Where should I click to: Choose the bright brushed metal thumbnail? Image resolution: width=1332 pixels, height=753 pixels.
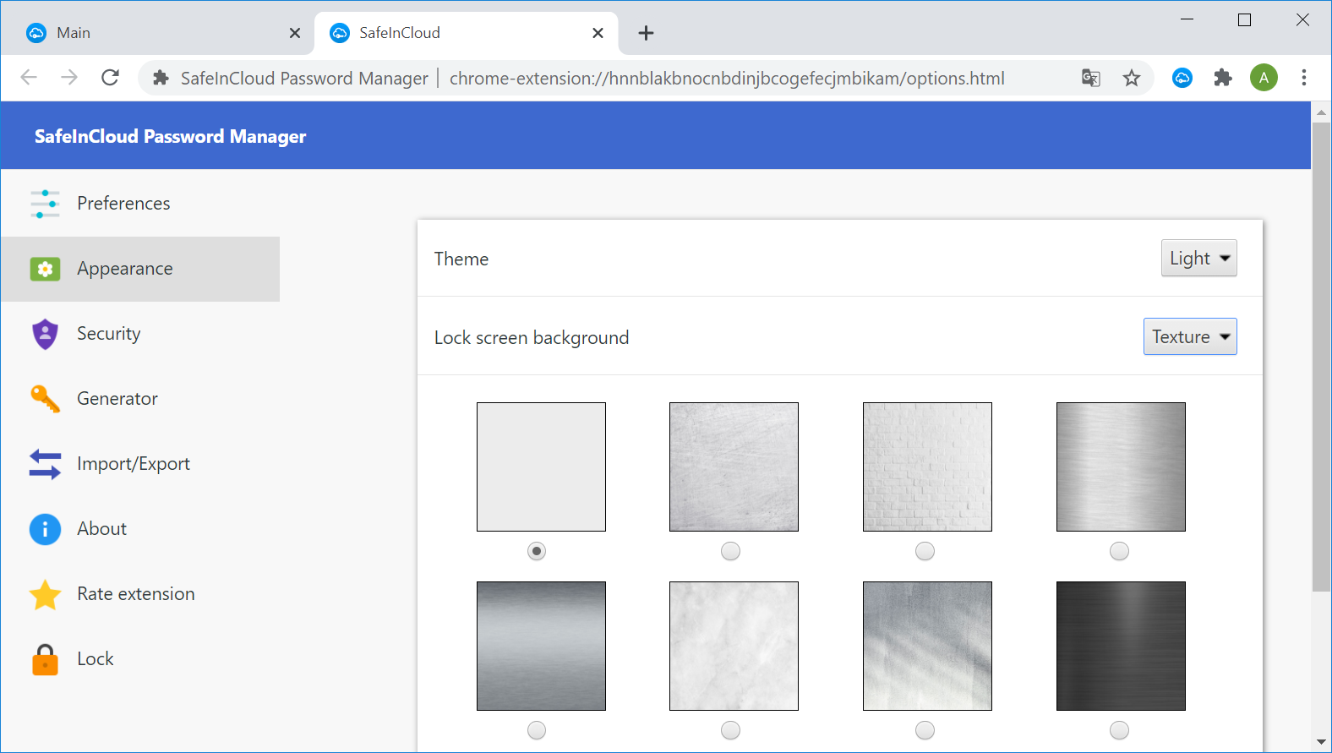1121,467
